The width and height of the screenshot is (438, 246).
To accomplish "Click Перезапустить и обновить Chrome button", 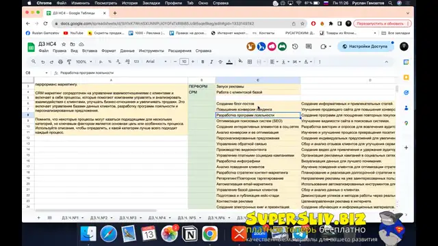I will point(383,24).
